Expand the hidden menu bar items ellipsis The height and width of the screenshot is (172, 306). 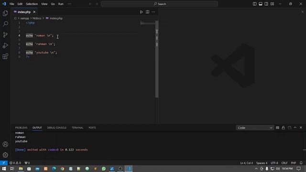(x=69, y=4)
